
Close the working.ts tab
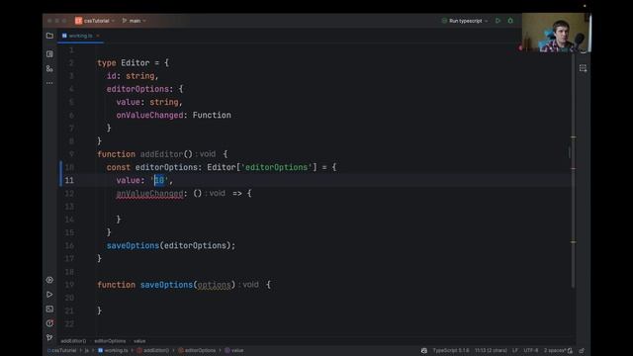(x=98, y=36)
